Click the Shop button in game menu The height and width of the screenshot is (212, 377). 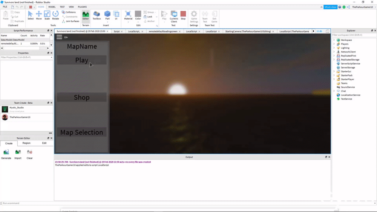pyautogui.click(x=82, y=97)
